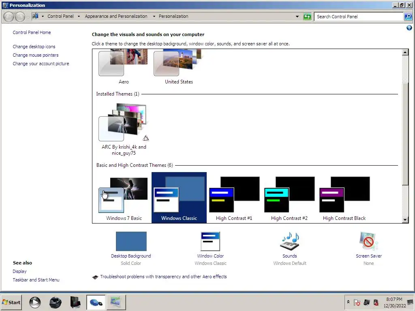Image resolution: width=415 pixels, height=311 pixels.
Task: Click the green Refresh button
Action: (307, 17)
